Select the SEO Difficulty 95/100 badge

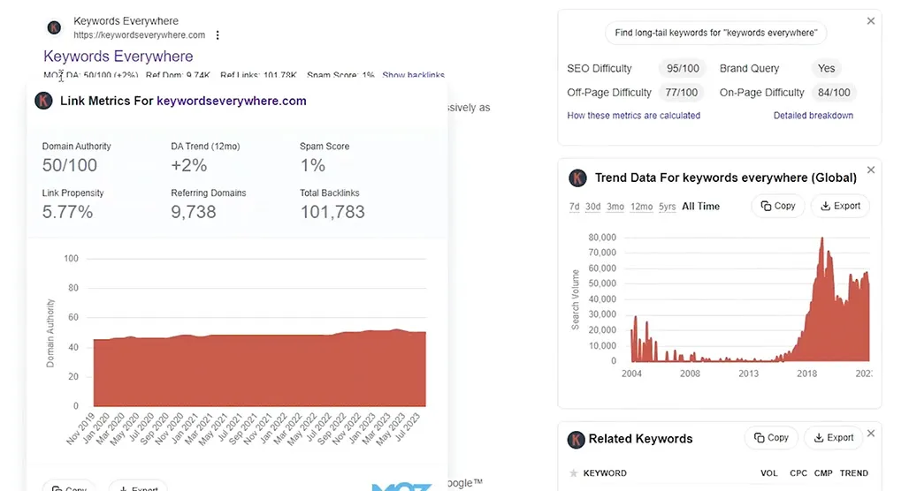683,68
